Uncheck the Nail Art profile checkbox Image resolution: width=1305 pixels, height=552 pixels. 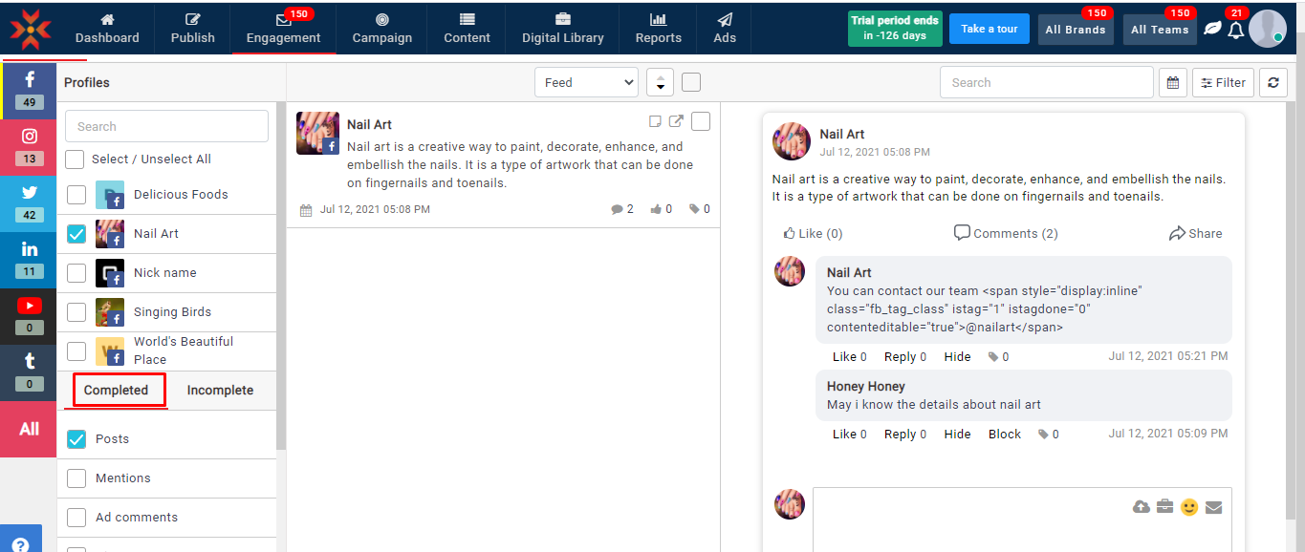(76, 234)
